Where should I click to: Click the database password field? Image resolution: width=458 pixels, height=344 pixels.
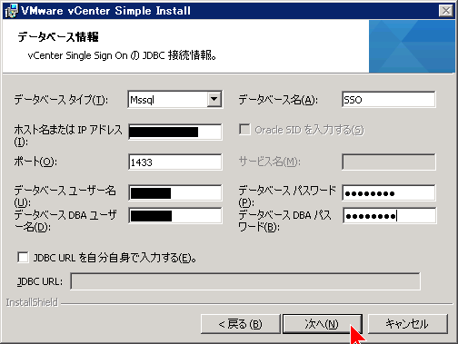389,192
